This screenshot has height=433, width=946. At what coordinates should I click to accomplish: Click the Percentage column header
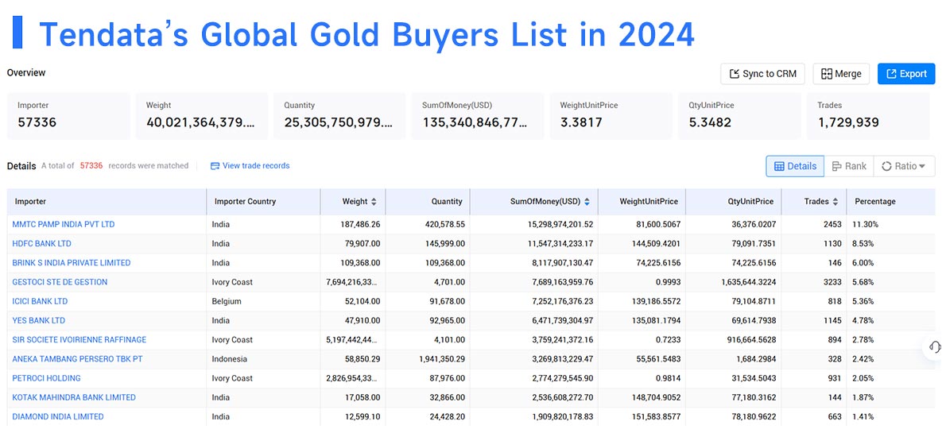(891, 202)
